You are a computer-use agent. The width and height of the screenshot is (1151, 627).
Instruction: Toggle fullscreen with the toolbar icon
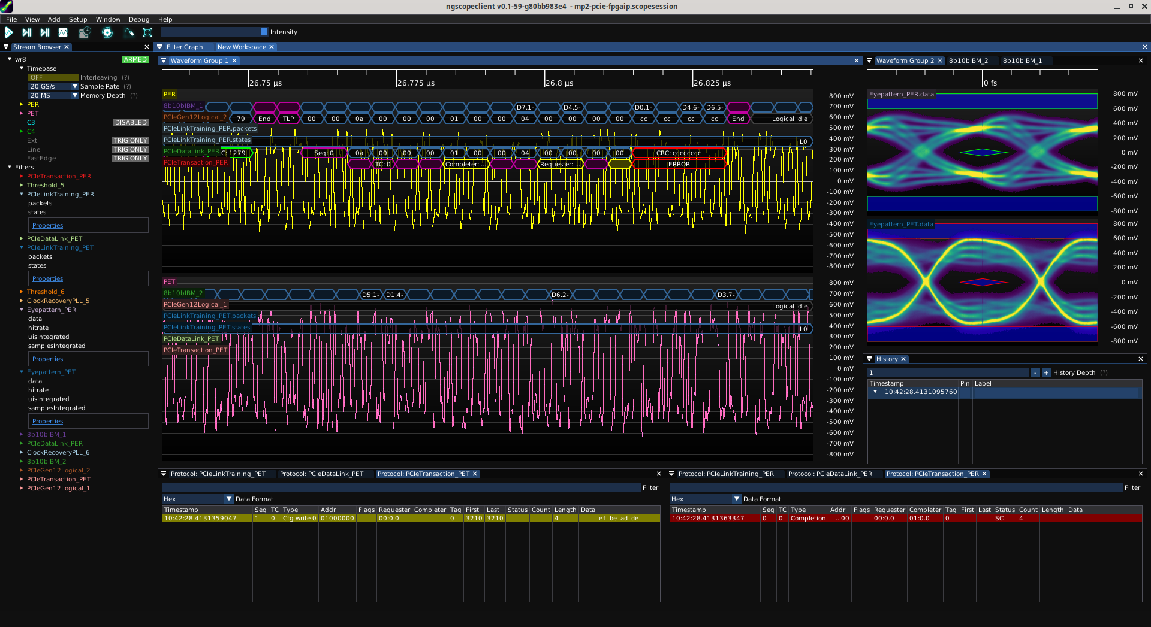click(147, 32)
